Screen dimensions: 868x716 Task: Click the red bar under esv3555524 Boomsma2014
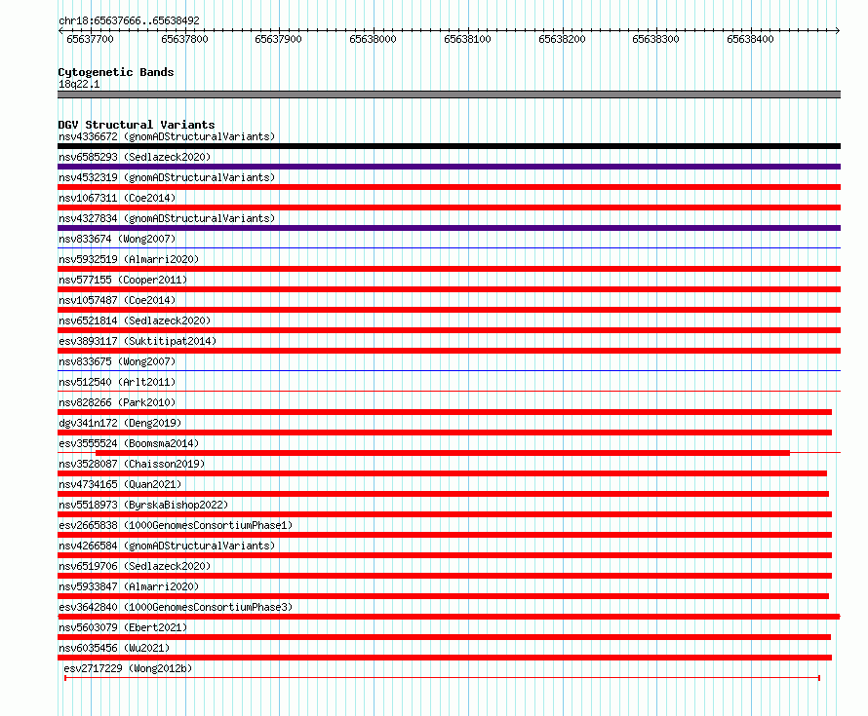pyautogui.click(x=443, y=453)
